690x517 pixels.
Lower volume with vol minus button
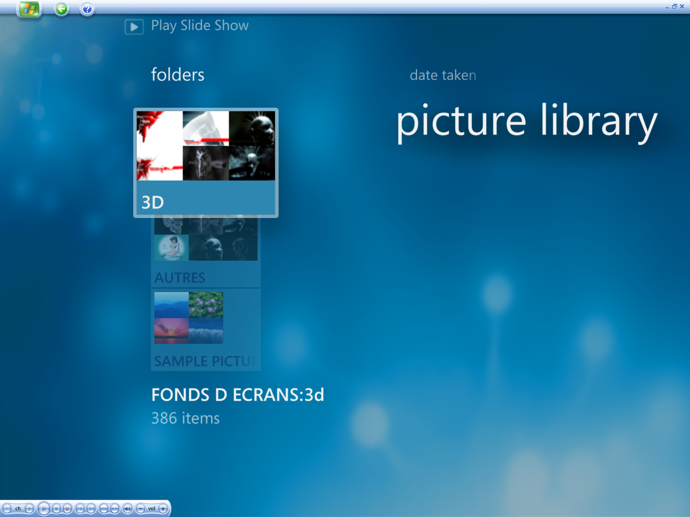(141, 509)
